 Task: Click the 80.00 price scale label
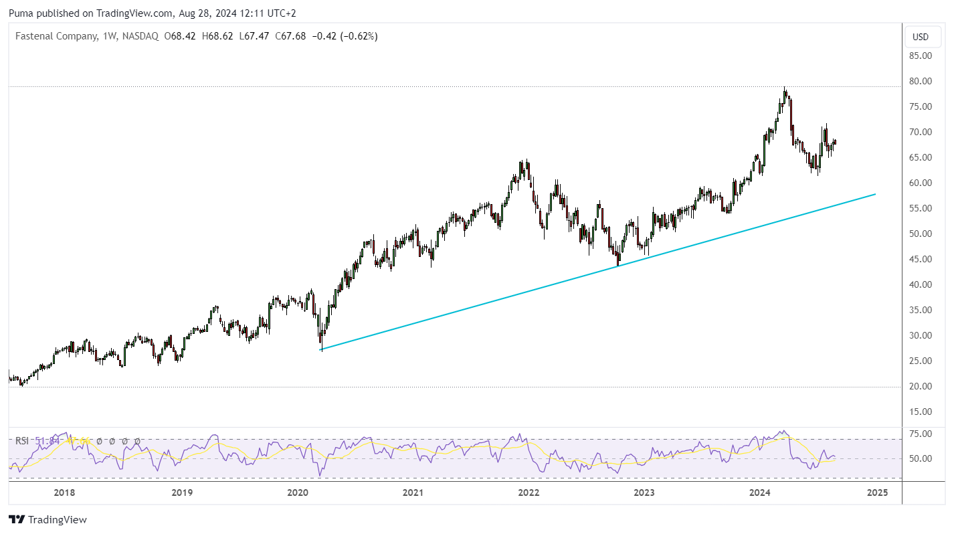pyautogui.click(x=921, y=81)
